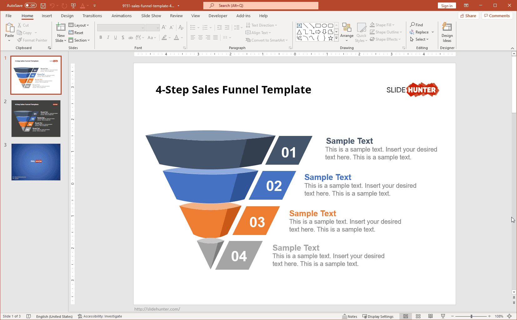Expand the Select dropdown in Editing
517x320 pixels.
(x=419, y=39)
